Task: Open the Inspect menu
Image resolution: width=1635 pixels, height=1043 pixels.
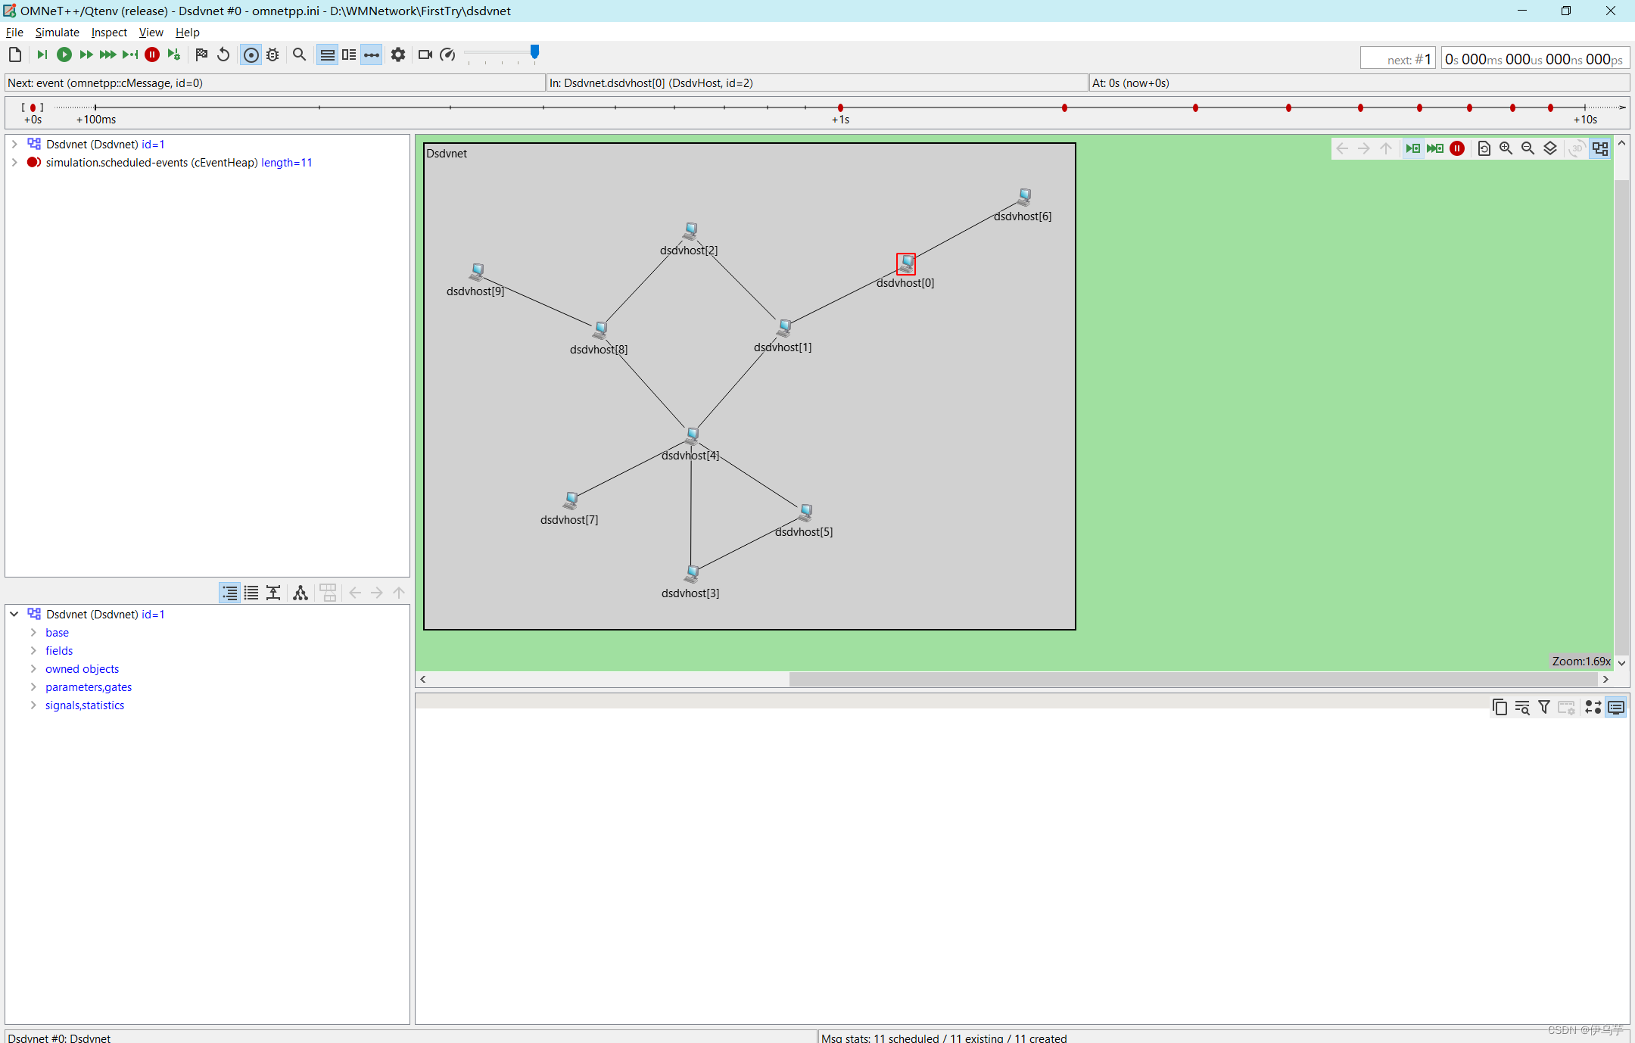Action: tap(109, 33)
